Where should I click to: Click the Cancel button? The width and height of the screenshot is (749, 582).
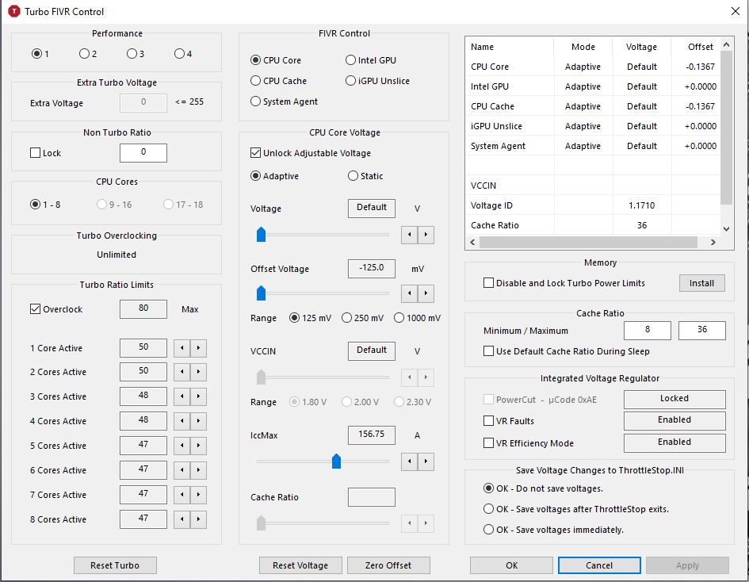click(599, 565)
